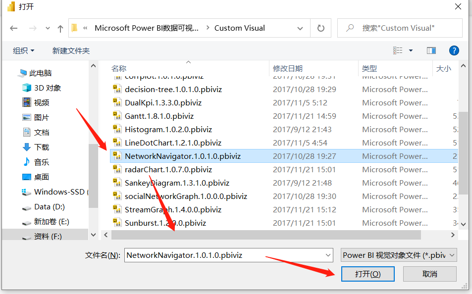The height and width of the screenshot is (294, 472).
Task: Sort by 名称 column header
Action: click(x=118, y=69)
